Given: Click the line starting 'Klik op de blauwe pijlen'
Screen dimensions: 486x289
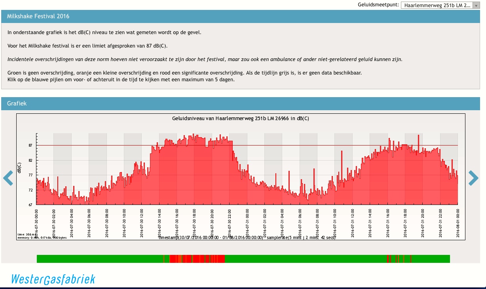Looking at the screenshot, I should point(121,79).
